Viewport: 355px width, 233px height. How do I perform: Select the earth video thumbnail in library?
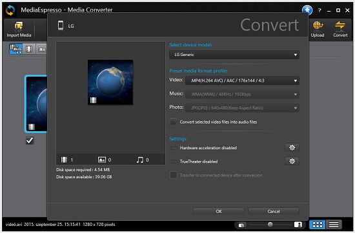point(36,104)
